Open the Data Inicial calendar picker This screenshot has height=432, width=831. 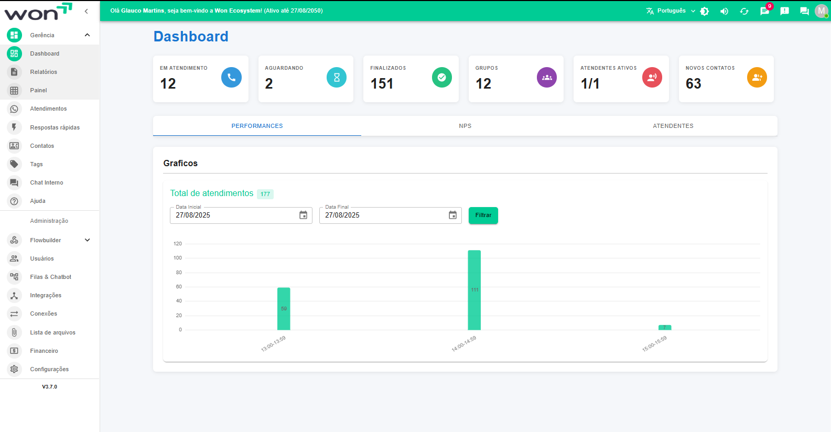coord(303,215)
